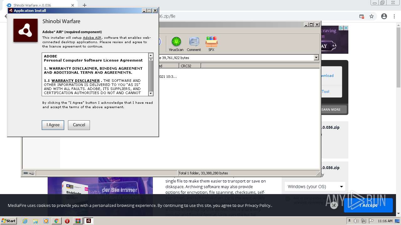This screenshot has width=401, height=225.
Task: Accept MediaFire cookies with I Accept
Action: 368,205
